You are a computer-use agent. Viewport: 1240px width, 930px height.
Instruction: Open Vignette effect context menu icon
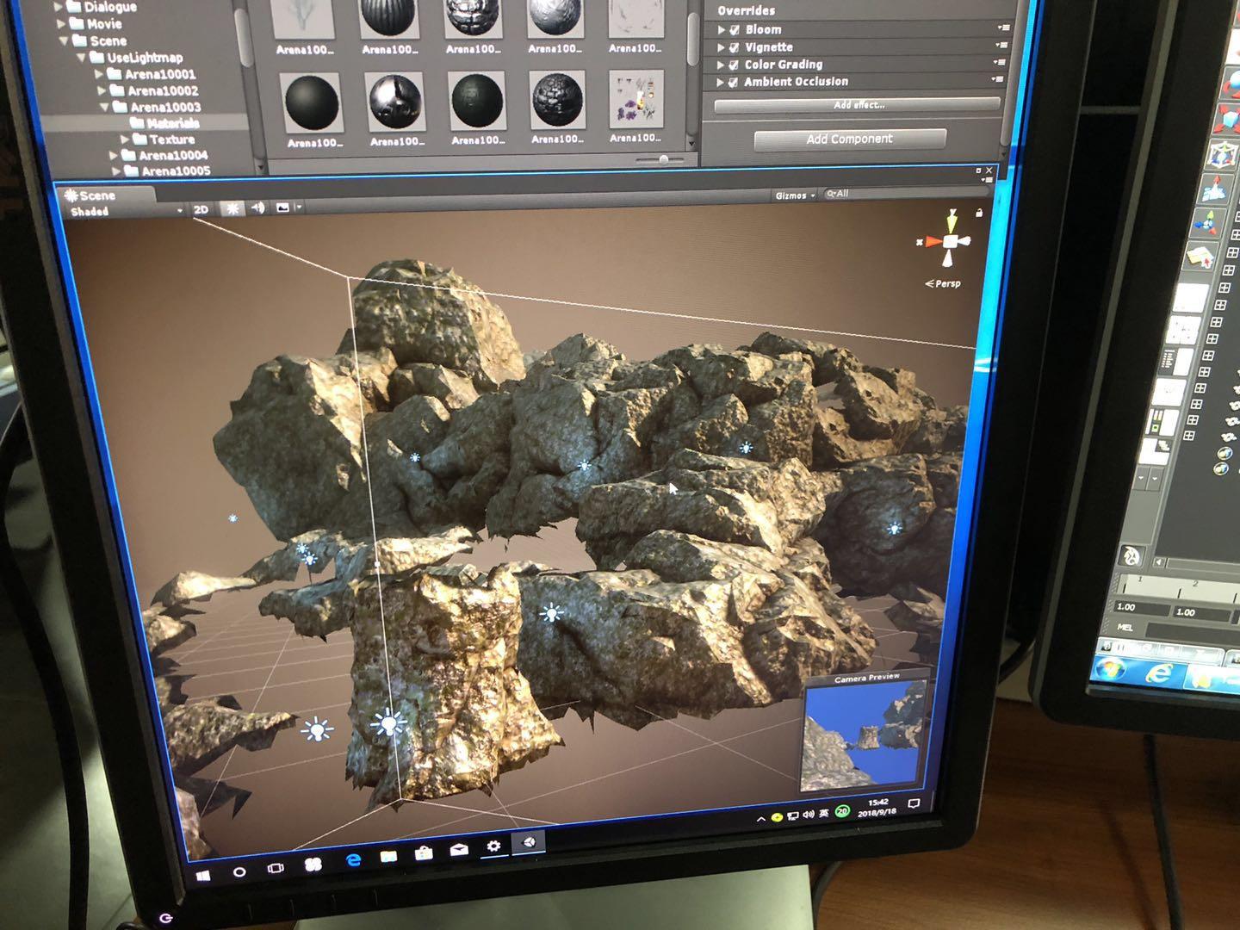pyautogui.click(x=1001, y=45)
